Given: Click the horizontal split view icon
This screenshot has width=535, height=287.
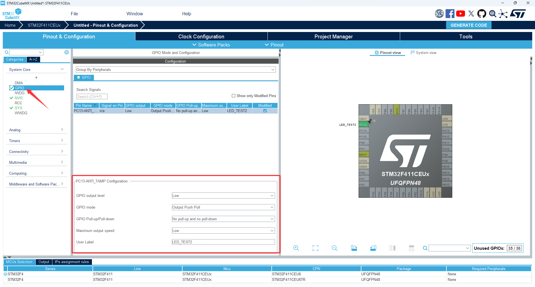Looking at the screenshot, I should tap(412, 248).
